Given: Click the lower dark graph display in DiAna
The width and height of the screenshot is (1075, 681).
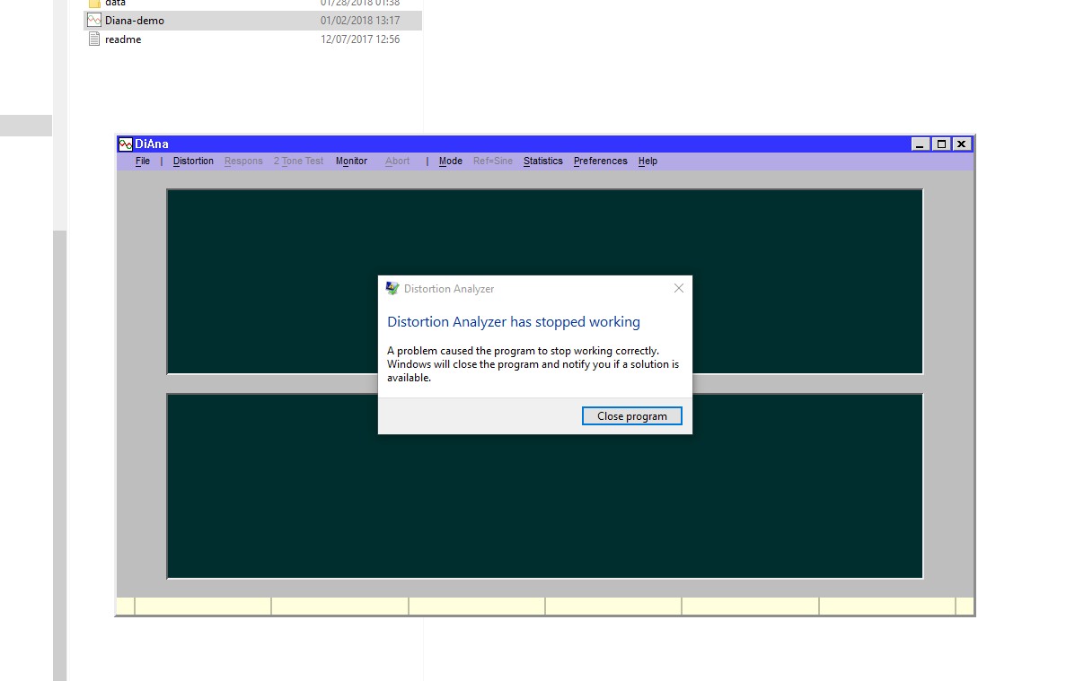Looking at the screenshot, I should pos(545,486).
